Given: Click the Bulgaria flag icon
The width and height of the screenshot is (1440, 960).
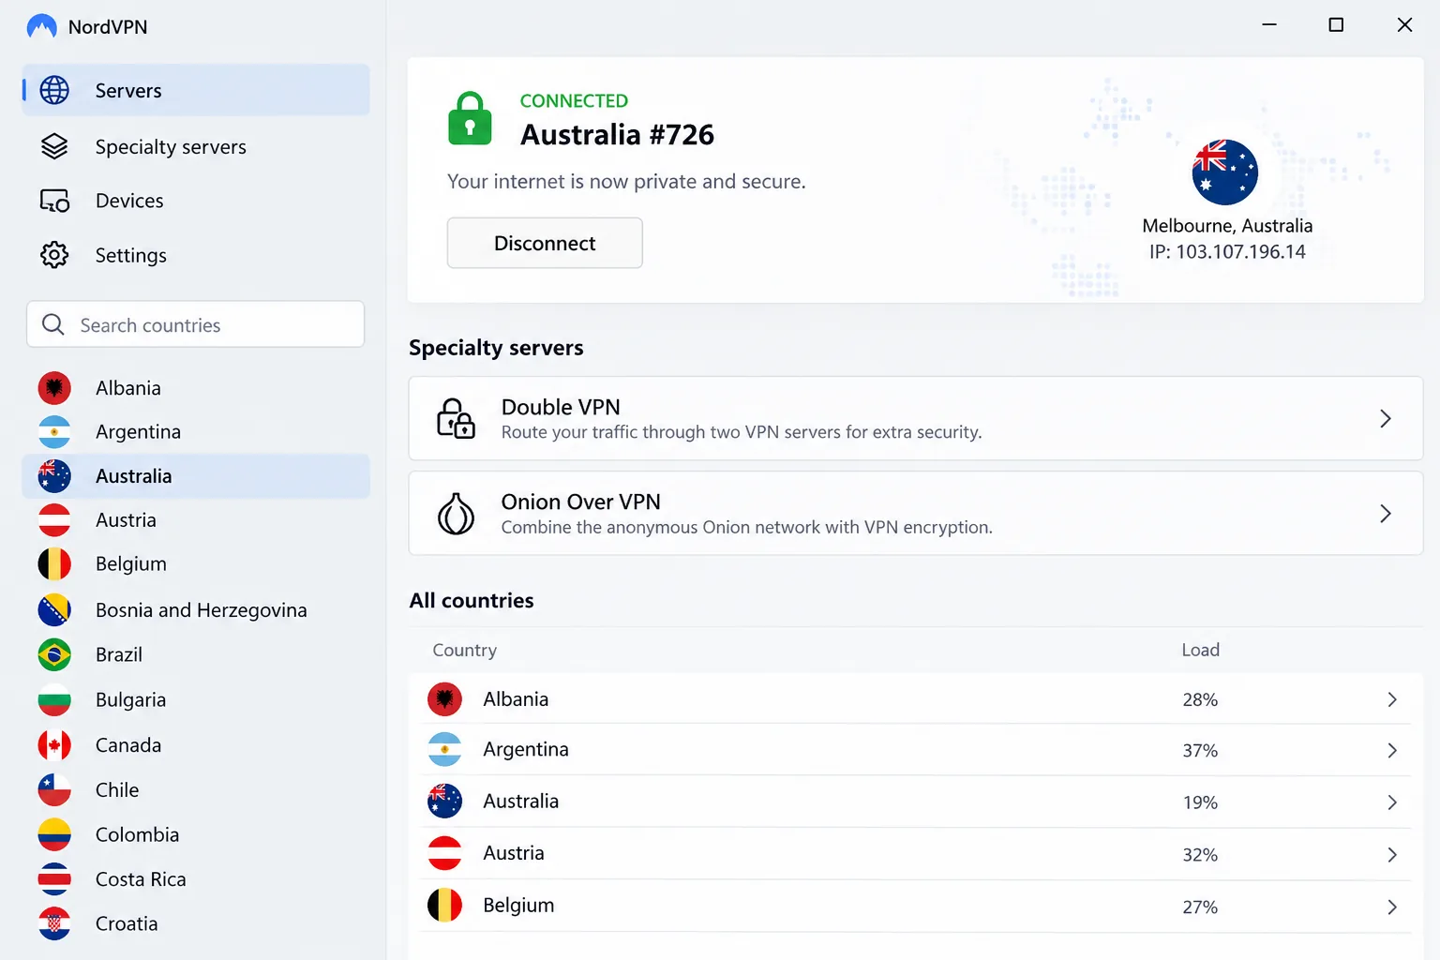Looking at the screenshot, I should point(54,699).
